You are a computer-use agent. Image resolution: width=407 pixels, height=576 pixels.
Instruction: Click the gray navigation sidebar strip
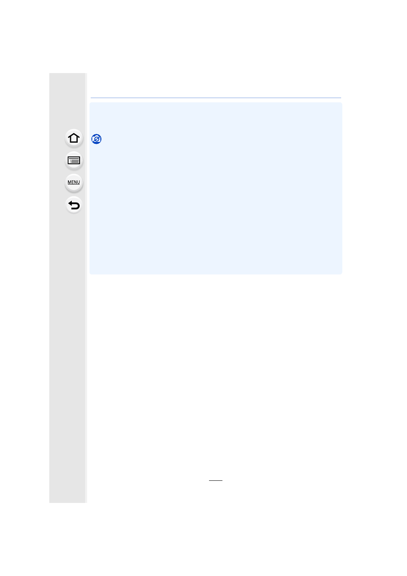[x=67, y=288]
